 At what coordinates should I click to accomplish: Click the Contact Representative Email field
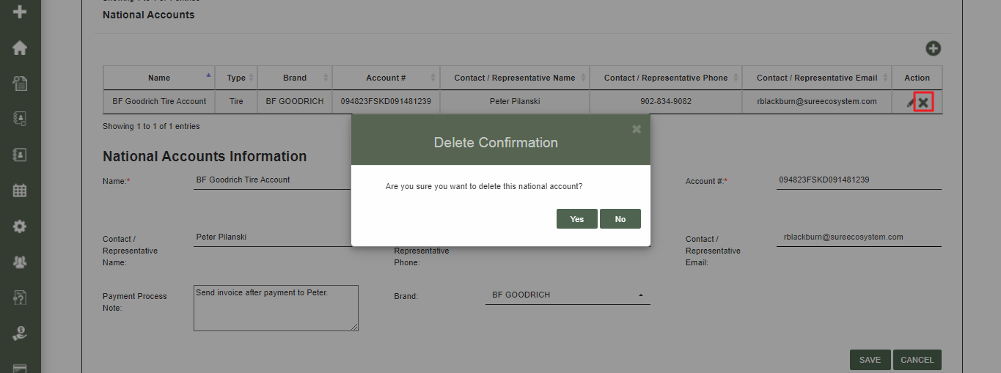pyautogui.click(x=859, y=237)
